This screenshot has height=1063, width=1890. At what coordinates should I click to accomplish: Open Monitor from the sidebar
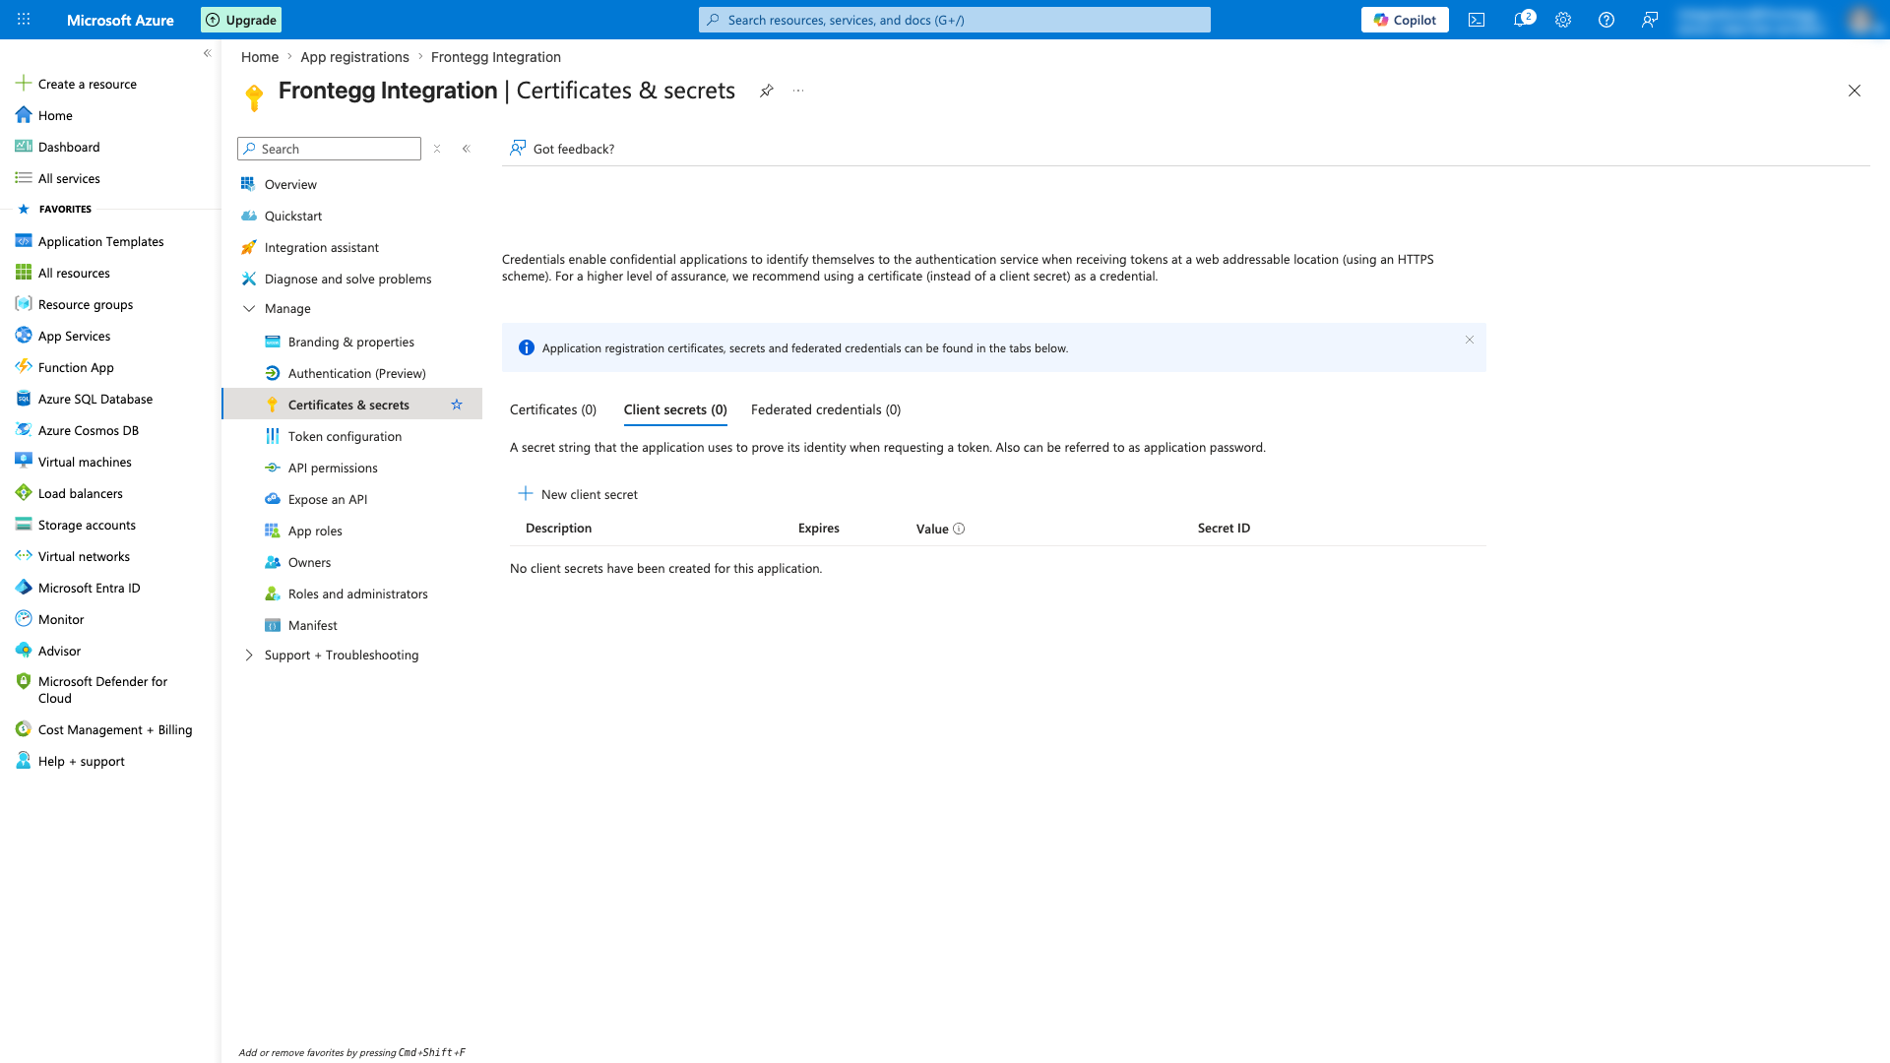(61, 619)
